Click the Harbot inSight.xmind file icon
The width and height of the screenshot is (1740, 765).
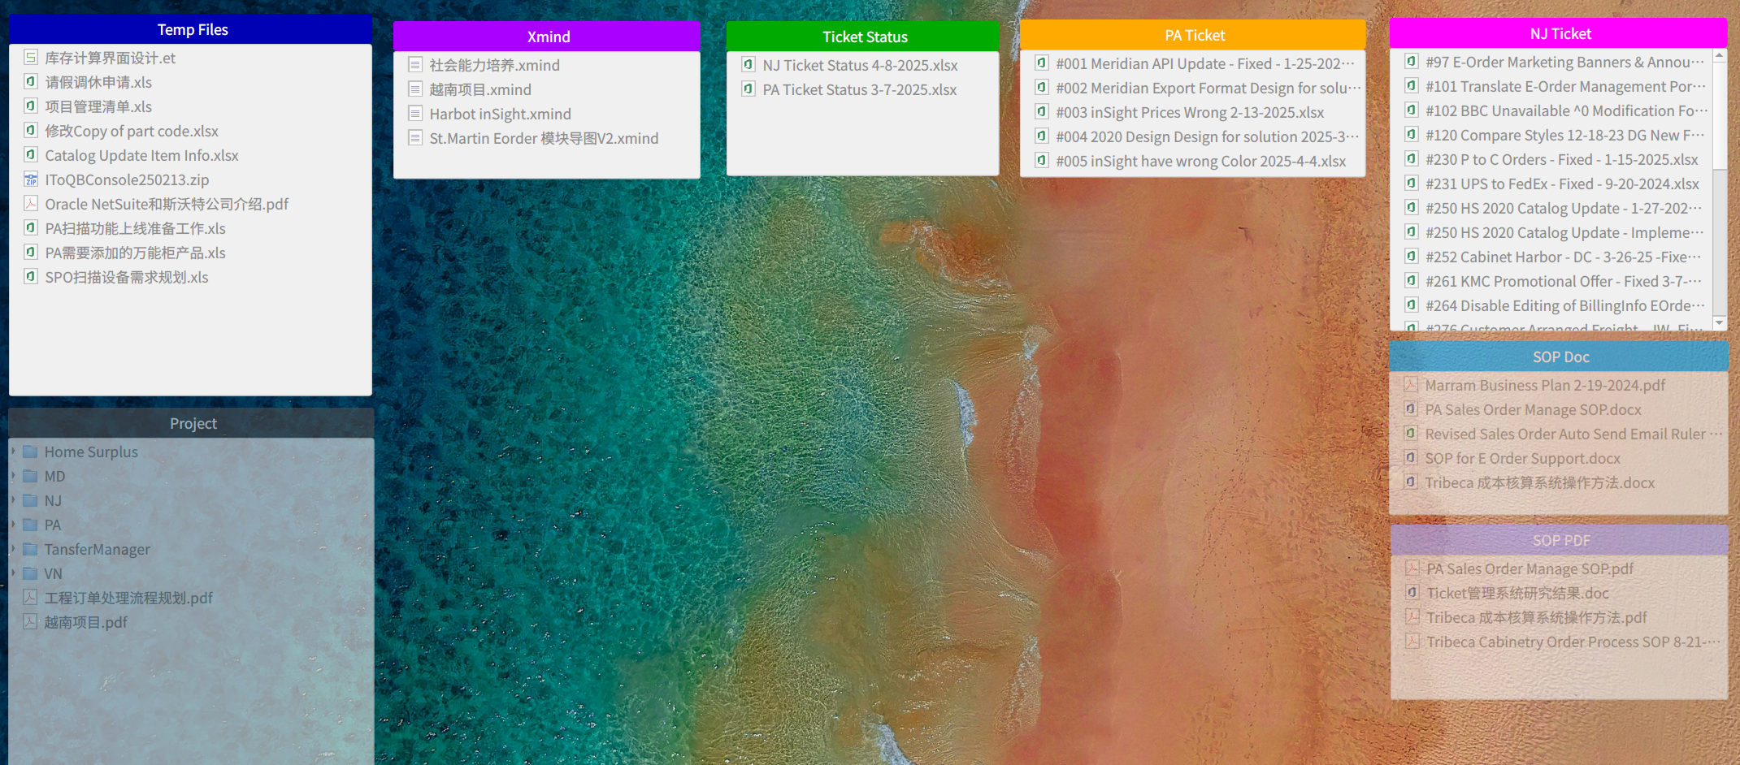(x=415, y=114)
